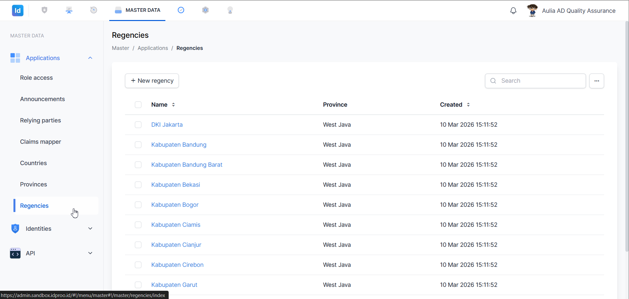The image size is (629, 299).
Task: Click the created date in Kabupaten Bogor row
Action: 469,205
